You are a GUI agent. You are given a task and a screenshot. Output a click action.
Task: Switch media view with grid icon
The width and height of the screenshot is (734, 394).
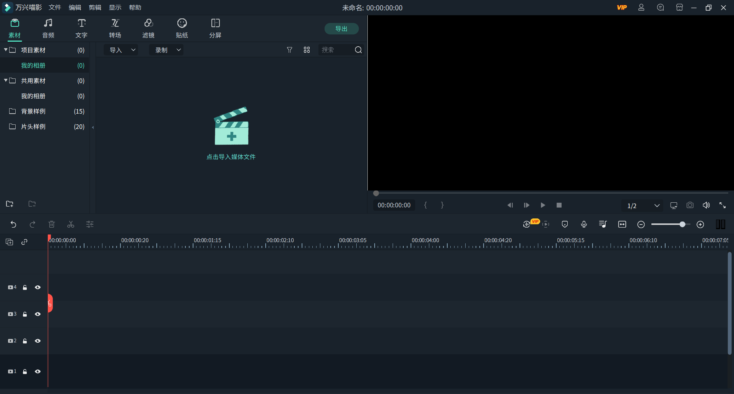[x=307, y=50]
